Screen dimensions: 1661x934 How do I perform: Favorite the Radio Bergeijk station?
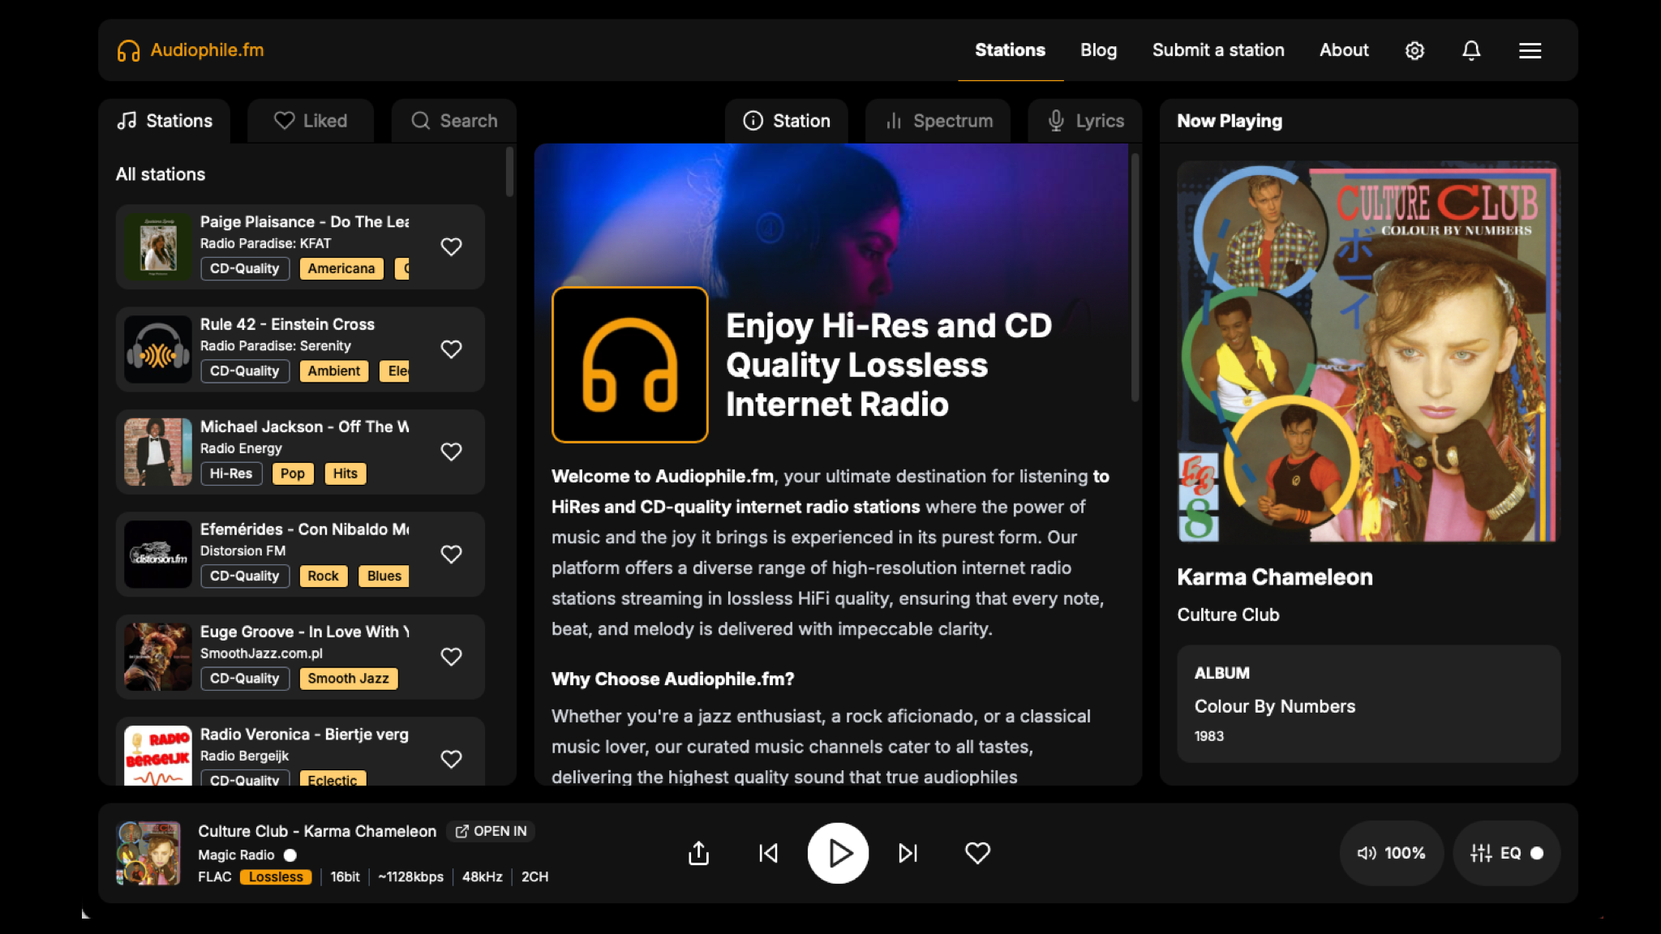click(451, 759)
